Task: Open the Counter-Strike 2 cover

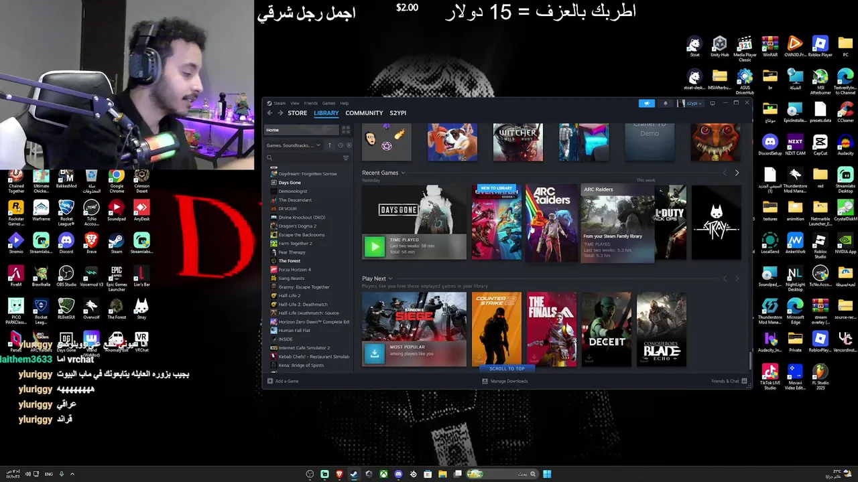Action: point(497,329)
